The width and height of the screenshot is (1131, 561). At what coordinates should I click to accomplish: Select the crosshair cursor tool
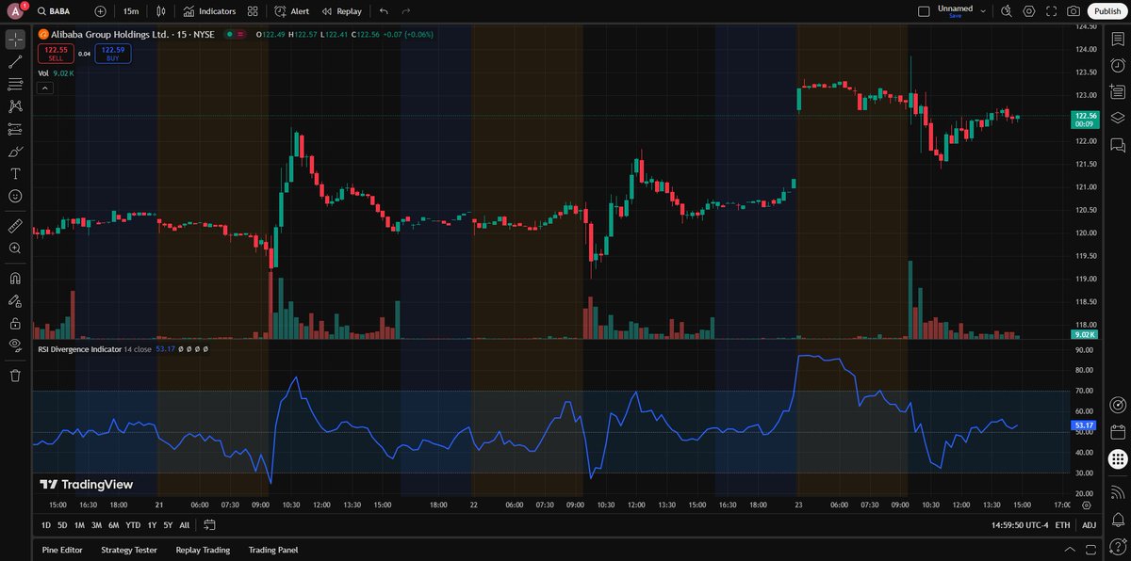[x=15, y=40]
